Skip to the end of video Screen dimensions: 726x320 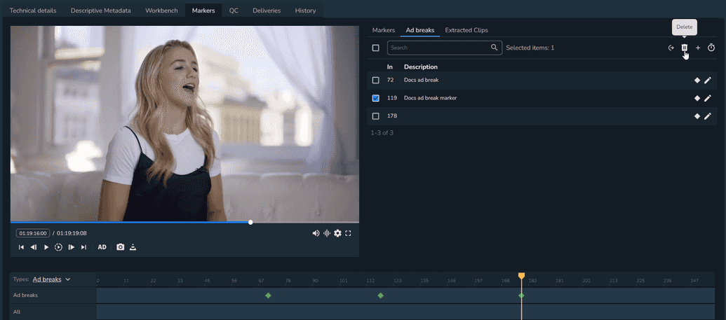click(x=83, y=247)
